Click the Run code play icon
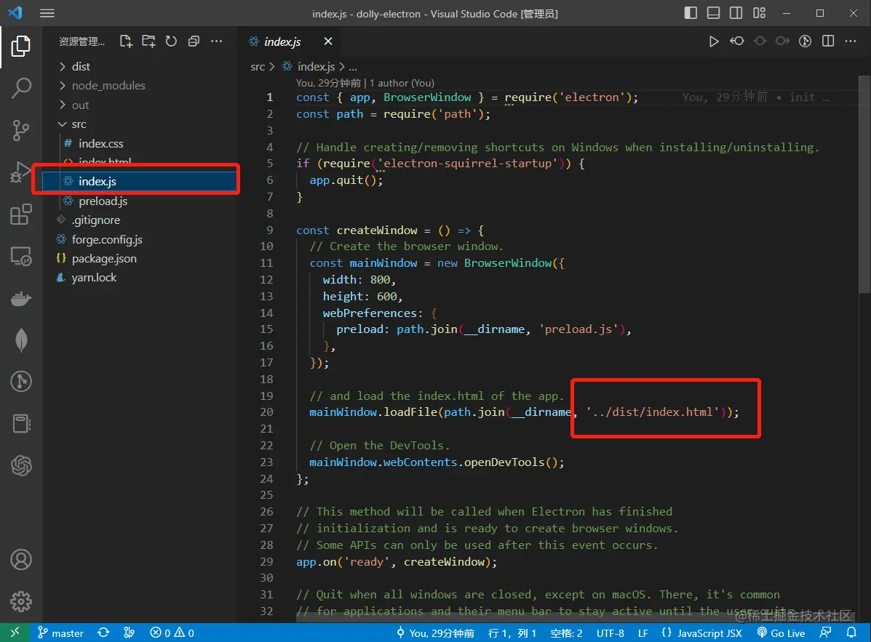This screenshot has height=642, width=871. click(x=714, y=41)
